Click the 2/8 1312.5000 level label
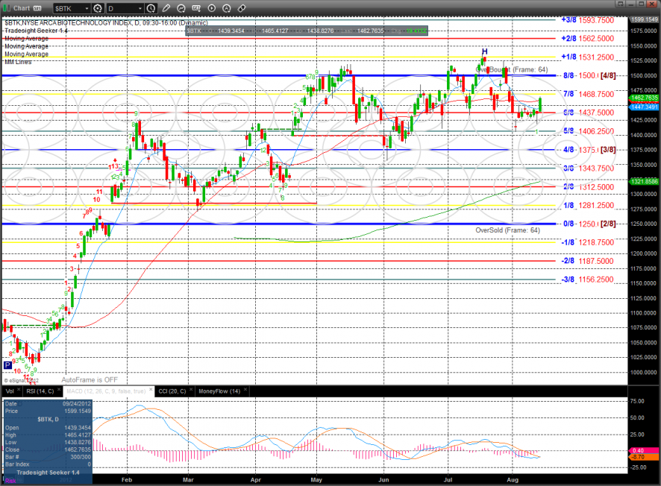 click(589, 187)
